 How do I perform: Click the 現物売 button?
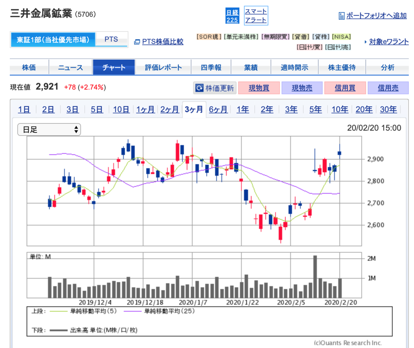[x=302, y=88]
